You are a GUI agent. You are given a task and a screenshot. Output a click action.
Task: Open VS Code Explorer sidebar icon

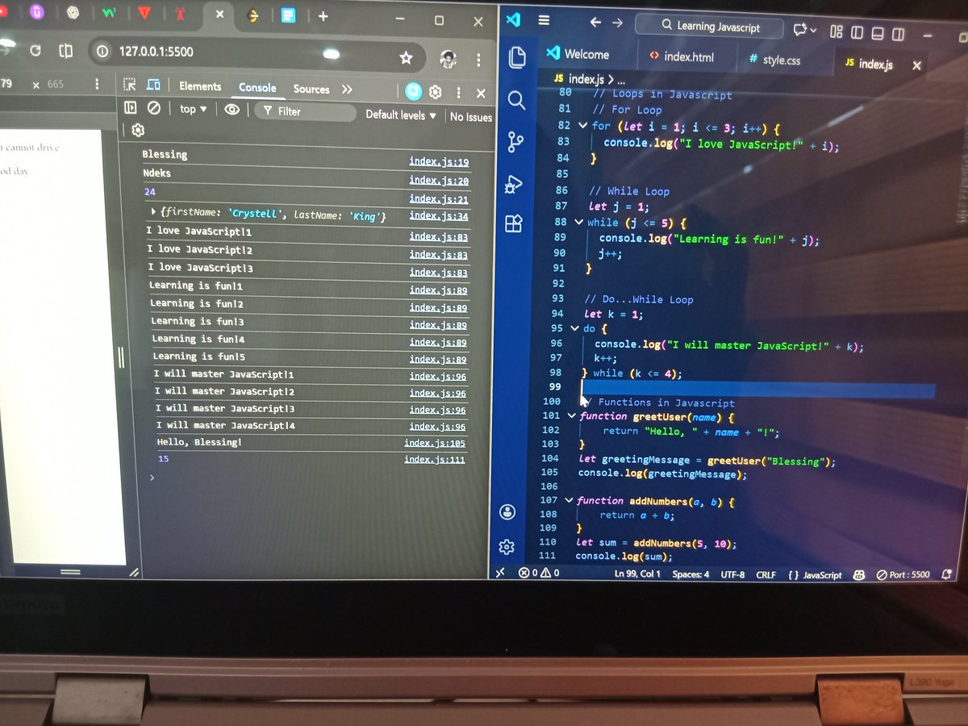[x=517, y=57]
